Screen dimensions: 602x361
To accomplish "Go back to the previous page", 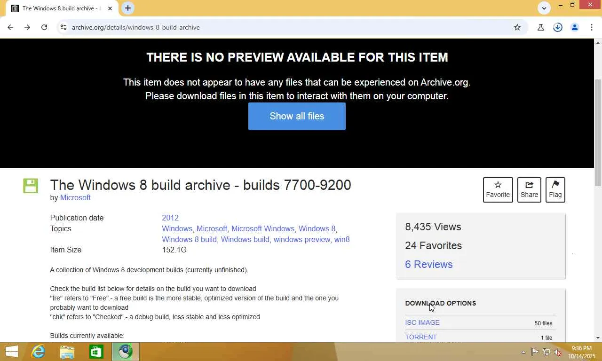I will click(x=10, y=27).
